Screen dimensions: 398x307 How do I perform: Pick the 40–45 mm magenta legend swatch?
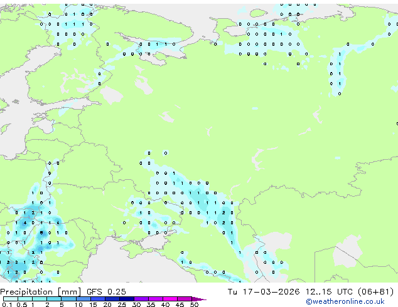[x=170, y=299]
